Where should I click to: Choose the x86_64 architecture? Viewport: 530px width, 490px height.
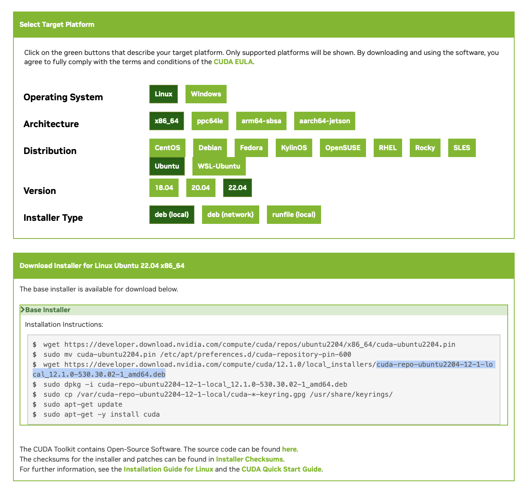167,121
